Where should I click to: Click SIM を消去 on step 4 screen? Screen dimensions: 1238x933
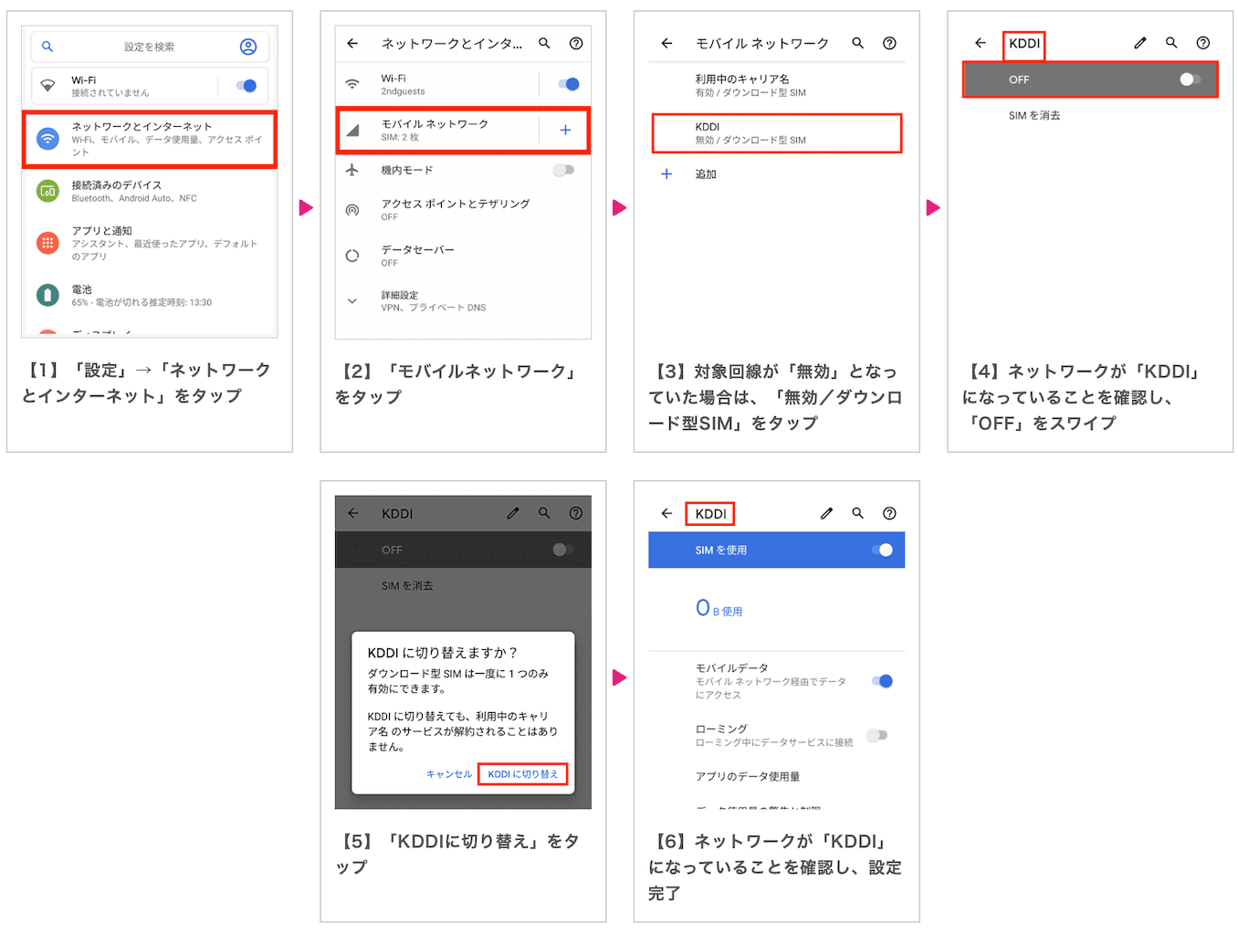tap(1034, 116)
